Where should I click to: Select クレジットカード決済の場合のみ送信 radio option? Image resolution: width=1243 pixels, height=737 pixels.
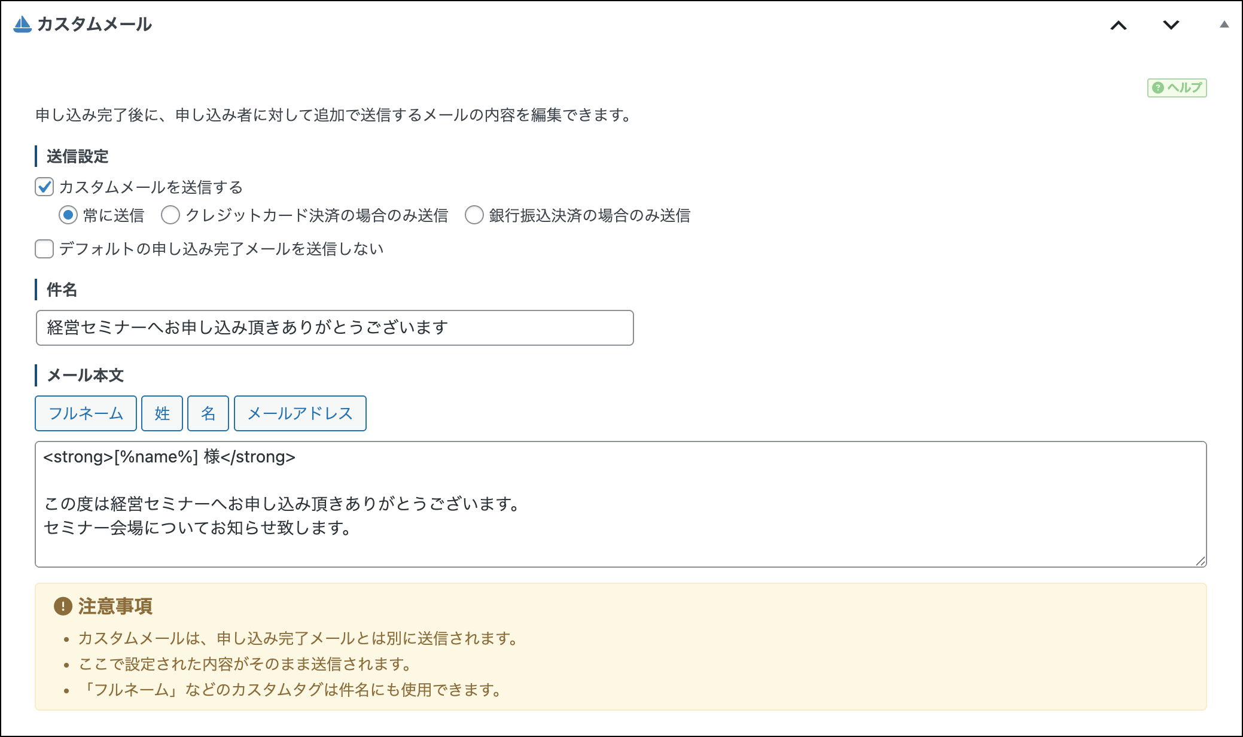click(170, 215)
